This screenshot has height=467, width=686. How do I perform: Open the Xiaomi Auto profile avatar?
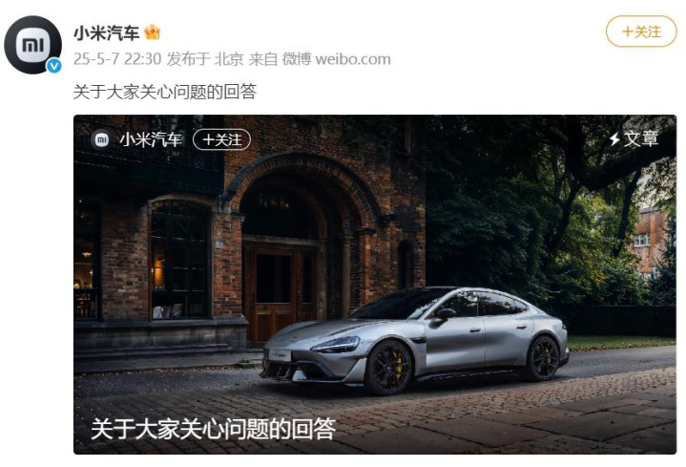click(x=32, y=45)
